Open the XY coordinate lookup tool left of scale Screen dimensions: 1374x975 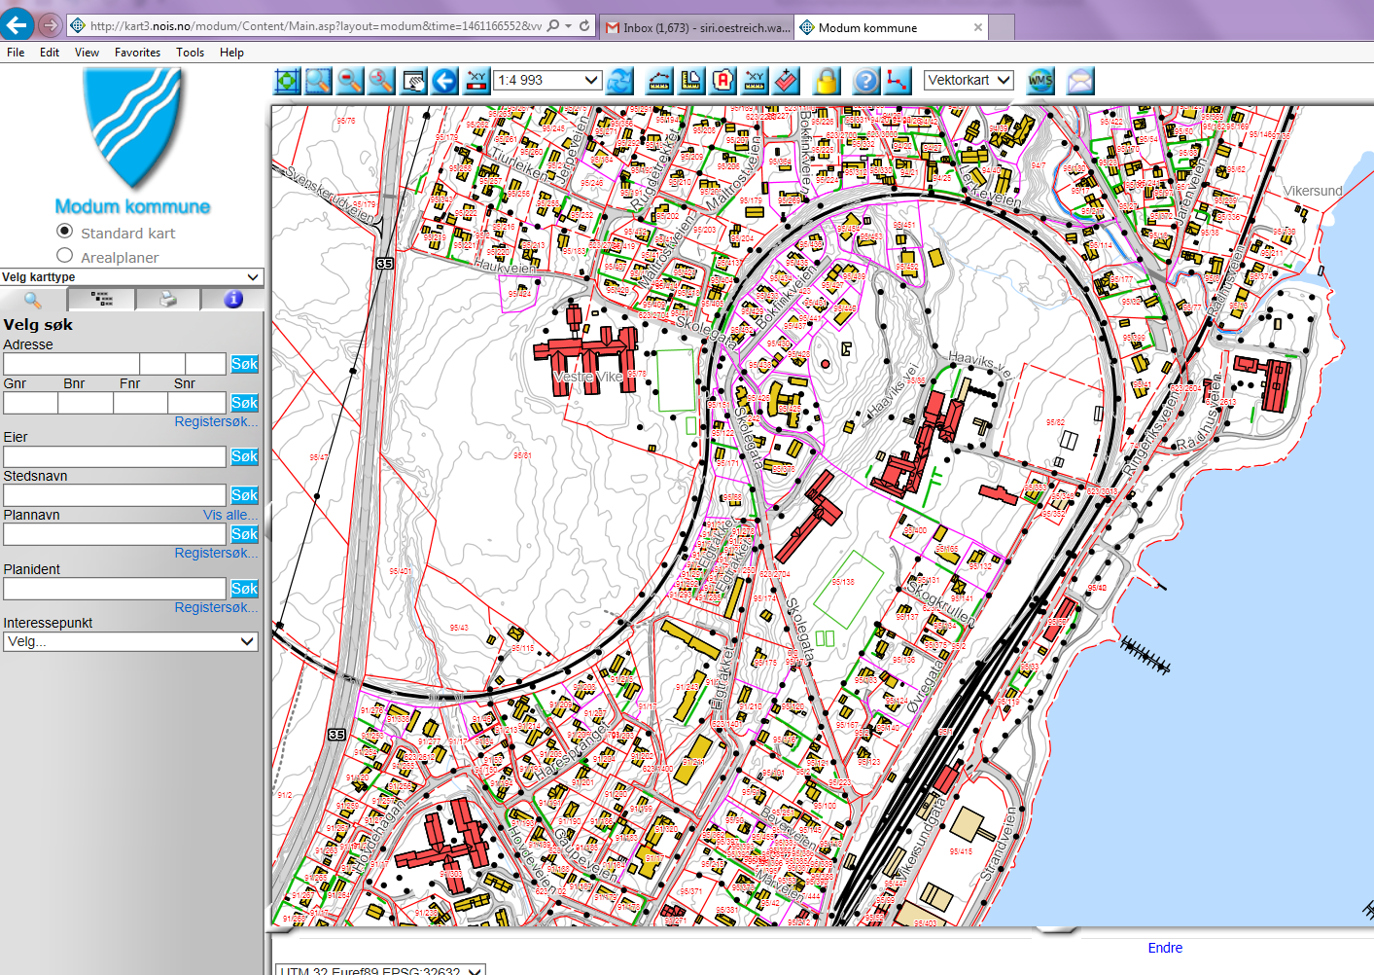tap(476, 81)
